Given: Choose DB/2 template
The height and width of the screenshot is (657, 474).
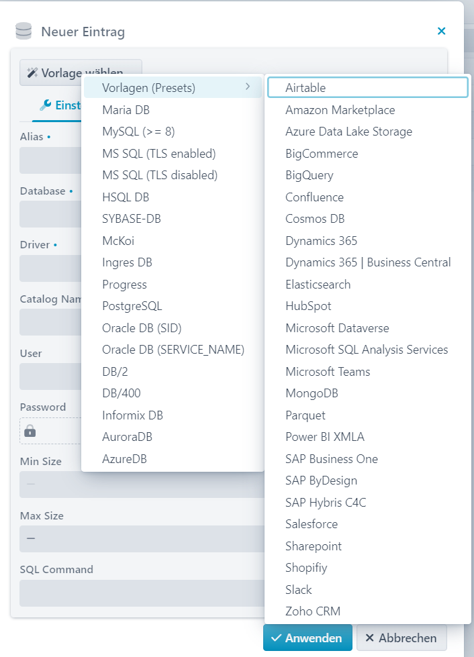Looking at the screenshot, I should (x=173, y=372).
